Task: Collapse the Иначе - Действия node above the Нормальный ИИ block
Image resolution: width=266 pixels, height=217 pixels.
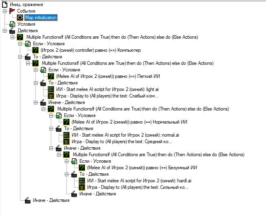Action: point(35,102)
